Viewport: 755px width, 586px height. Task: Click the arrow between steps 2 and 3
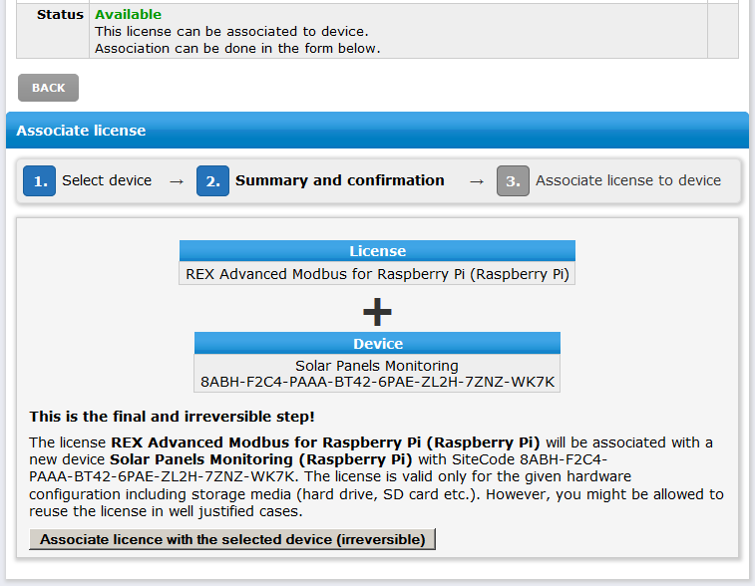[x=477, y=181]
